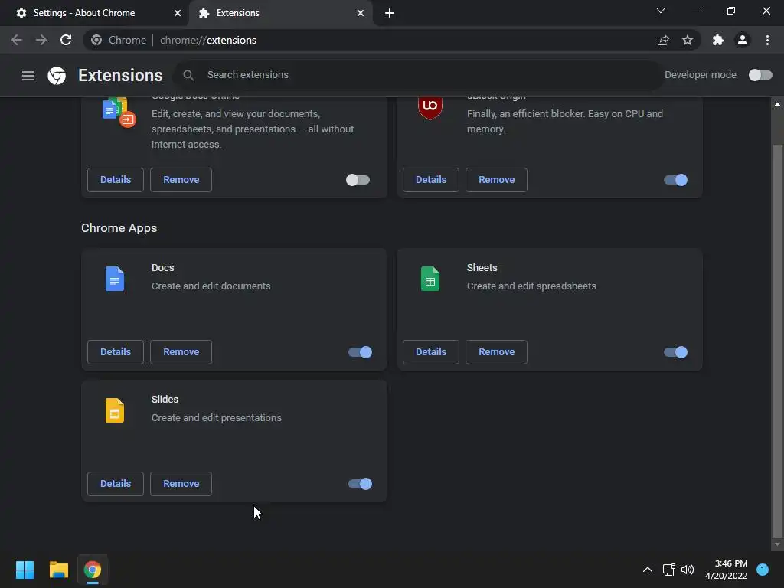This screenshot has width=784, height=588.
Task: Disable the uBlock Origin extension
Action: [675, 180]
